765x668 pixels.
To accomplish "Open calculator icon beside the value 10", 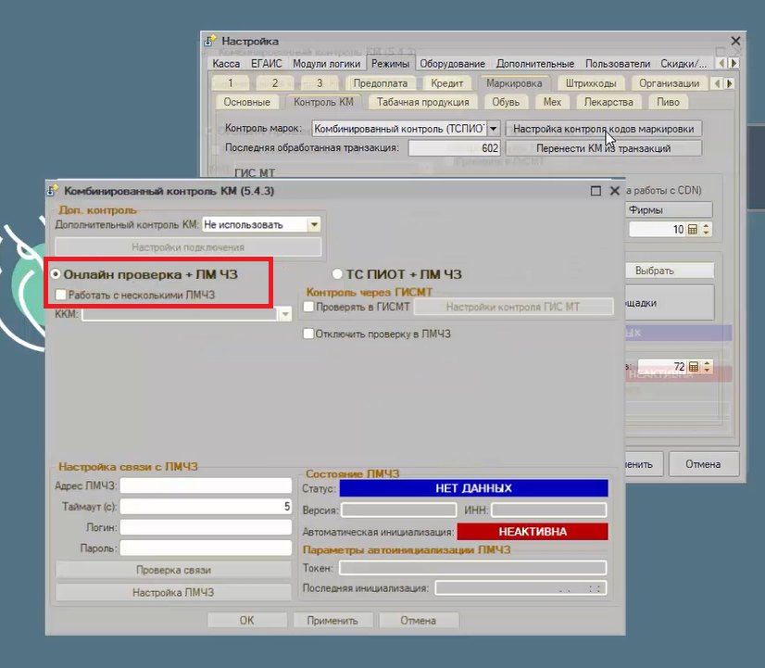I will (x=693, y=230).
